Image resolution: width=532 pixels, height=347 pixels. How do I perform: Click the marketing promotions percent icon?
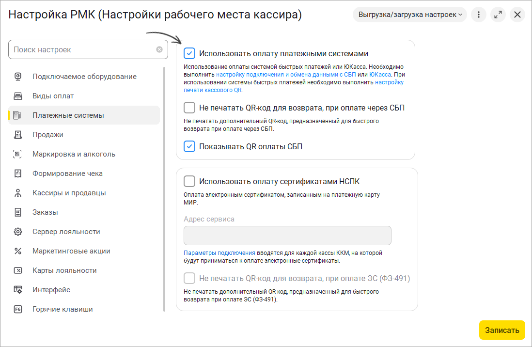click(18, 251)
